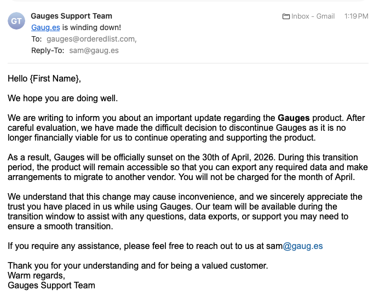Click the Inbox - Gmail mailbox label
The width and height of the screenshot is (385, 296).
pyautogui.click(x=313, y=16)
